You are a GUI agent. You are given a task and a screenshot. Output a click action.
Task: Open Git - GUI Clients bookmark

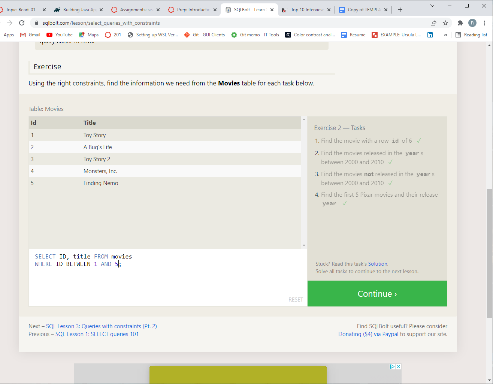click(204, 35)
